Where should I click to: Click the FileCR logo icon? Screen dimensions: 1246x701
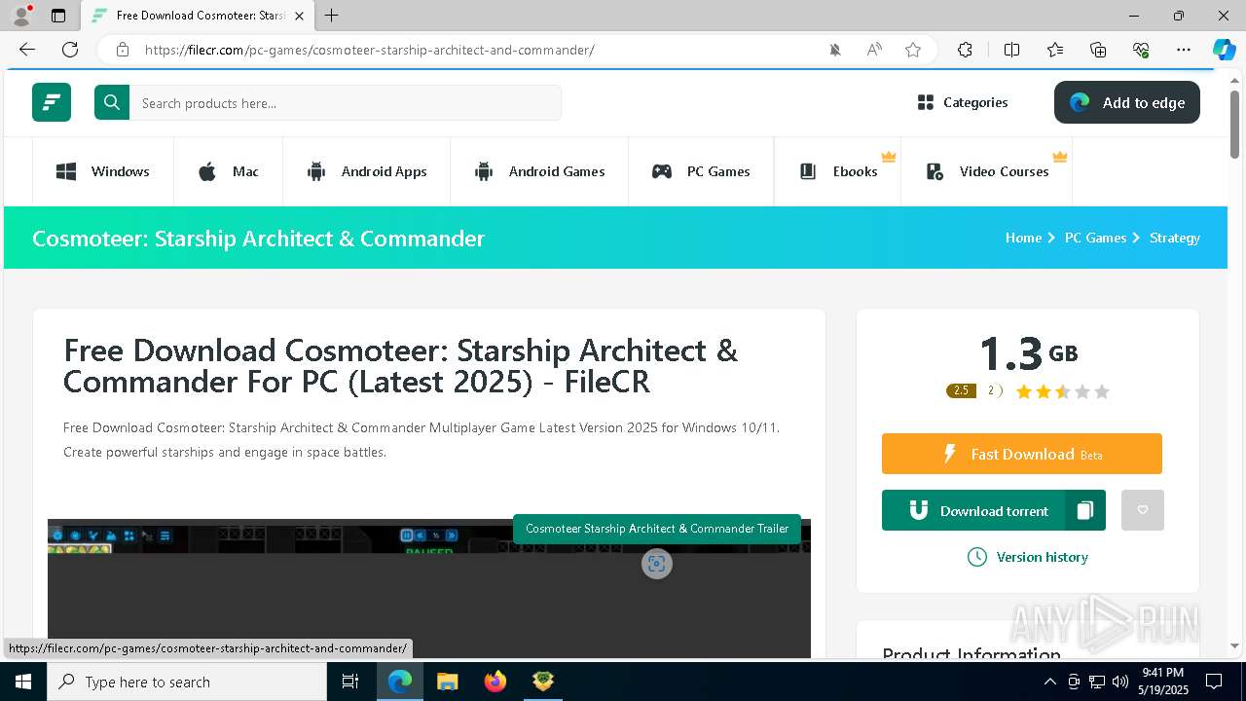pyautogui.click(x=52, y=102)
